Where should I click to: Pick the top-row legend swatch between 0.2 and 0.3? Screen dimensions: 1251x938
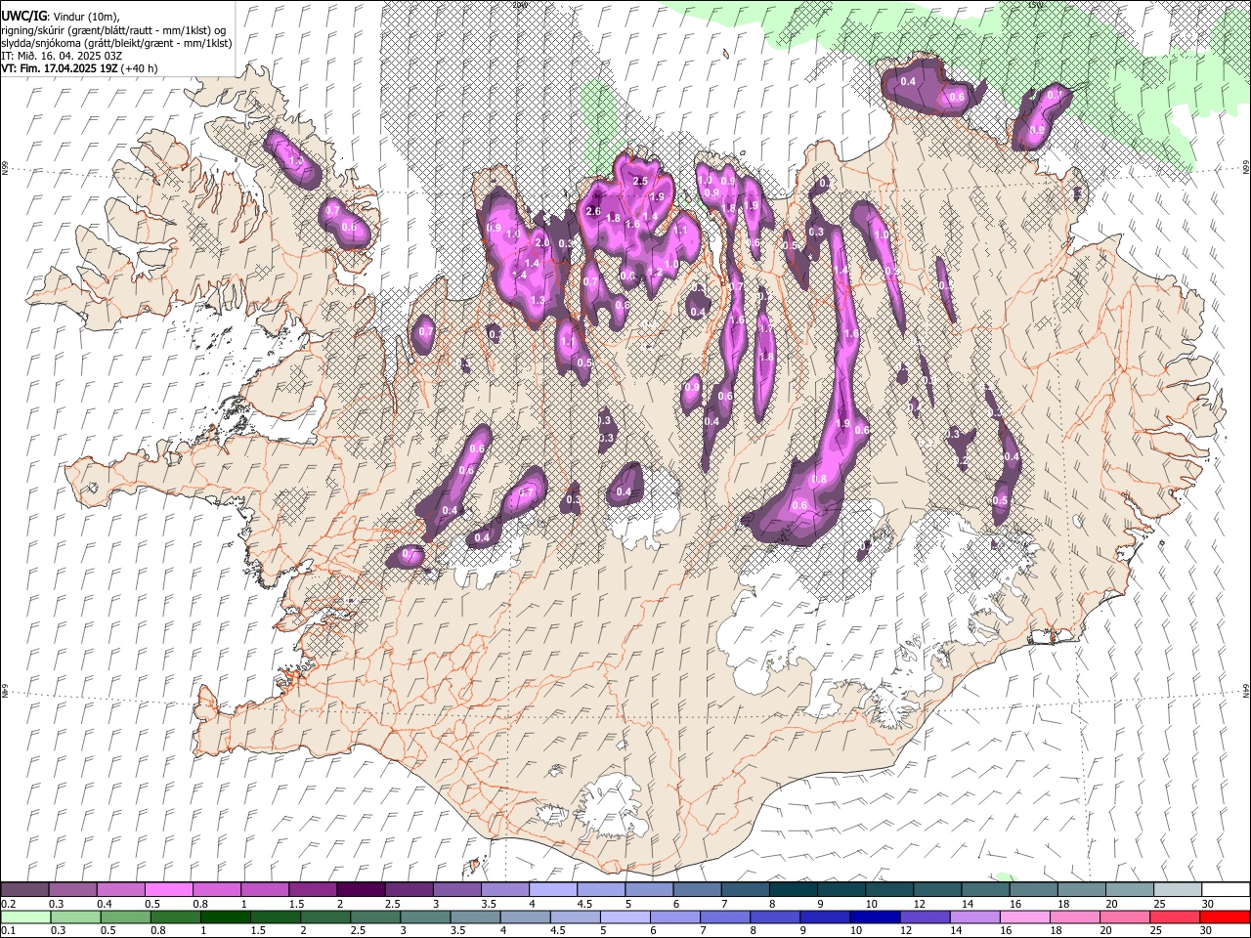click(24, 889)
